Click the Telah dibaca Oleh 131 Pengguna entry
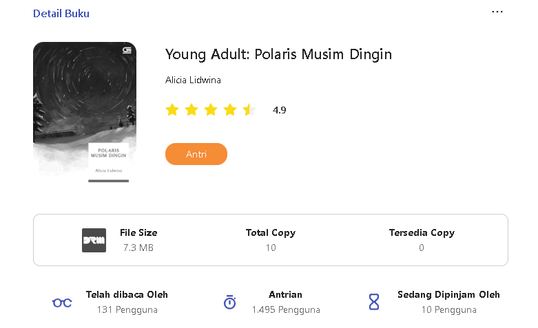The height and width of the screenshot is (328, 538). [127, 302]
